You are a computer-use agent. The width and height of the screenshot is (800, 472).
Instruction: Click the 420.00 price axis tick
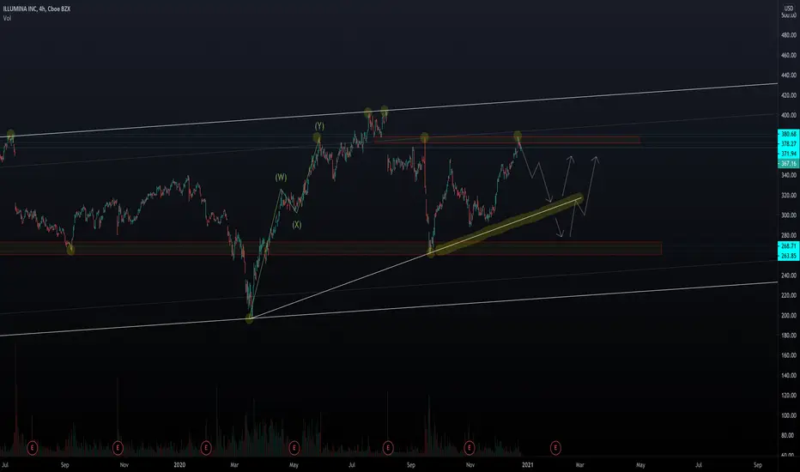[789, 95]
